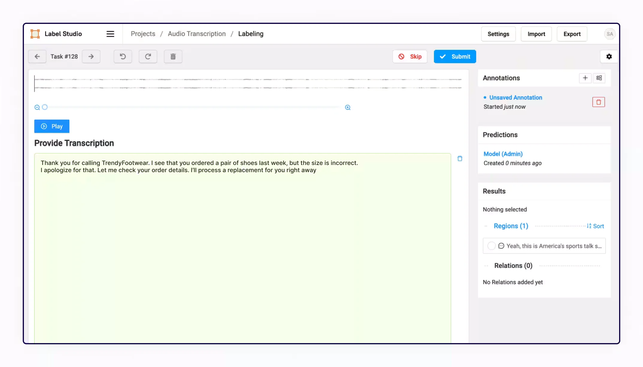
Task: Go to the previous task arrow
Action: coord(37,56)
